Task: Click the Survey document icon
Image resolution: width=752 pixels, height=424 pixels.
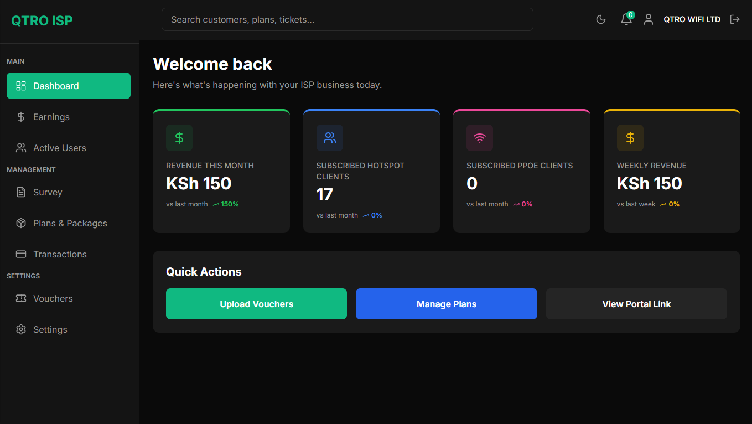Action: [x=20, y=192]
